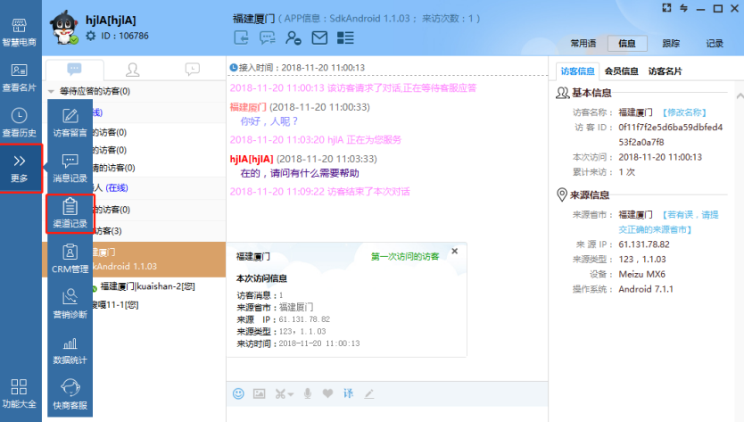This screenshot has width=744, height=422.
Task: Open 快商客服 from the popup menu
Action: 70,395
